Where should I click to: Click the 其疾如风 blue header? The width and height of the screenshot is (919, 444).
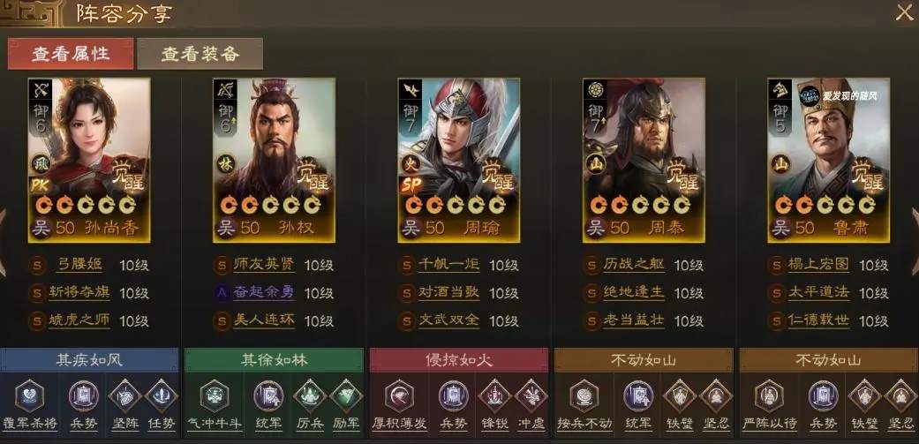(x=89, y=360)
